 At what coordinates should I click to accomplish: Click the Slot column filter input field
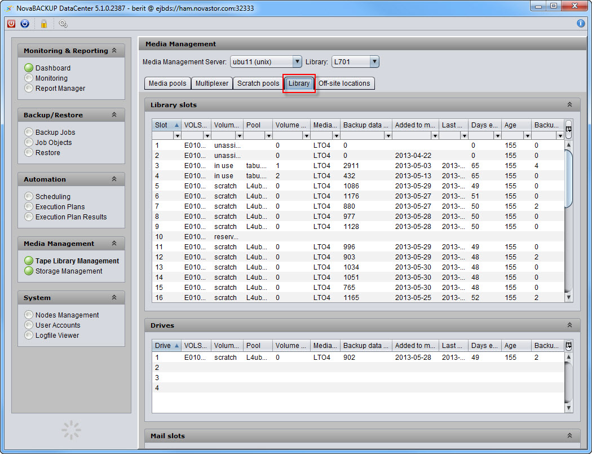click(163, 135)
